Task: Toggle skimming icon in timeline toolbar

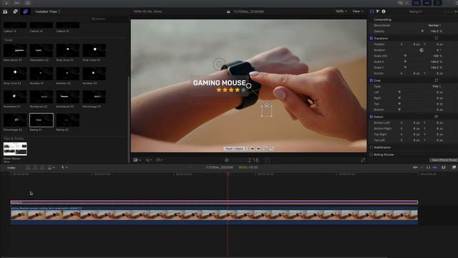Action: 415,167
